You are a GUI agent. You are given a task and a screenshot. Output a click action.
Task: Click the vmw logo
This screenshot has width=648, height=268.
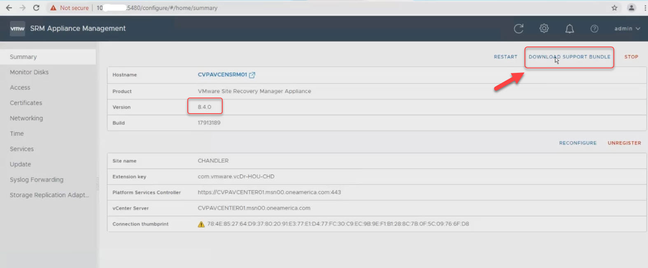(x=17, y=28)
